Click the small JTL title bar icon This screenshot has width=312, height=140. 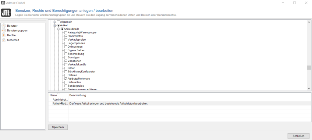pos(3,3)
